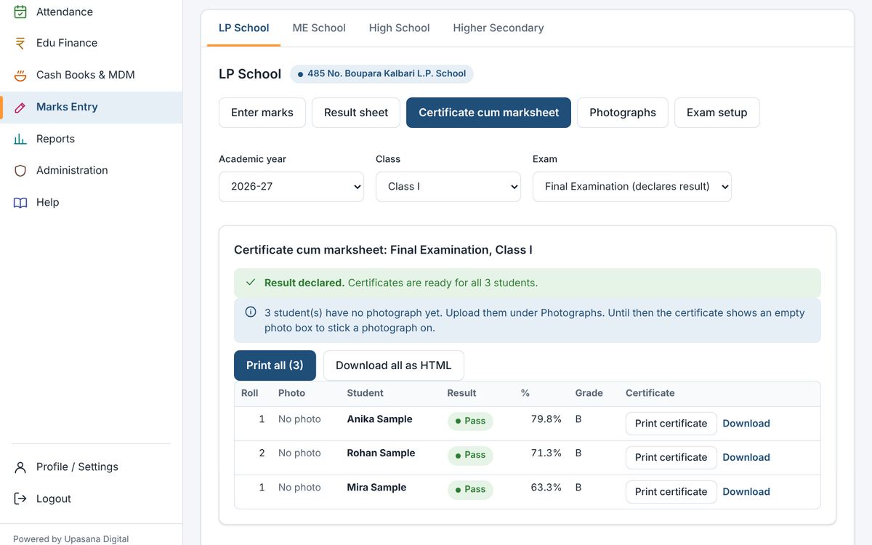Image resolution: width=872 pixels, height=545 pixels.
Task: Click the student name Mira Sample
Action: pyautogui.click(x=376, y=488)
